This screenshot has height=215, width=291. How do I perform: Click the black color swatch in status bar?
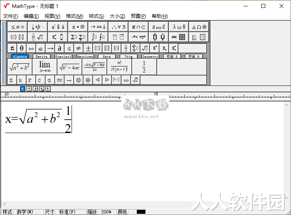pyautogui.click(x=141, y=212)
